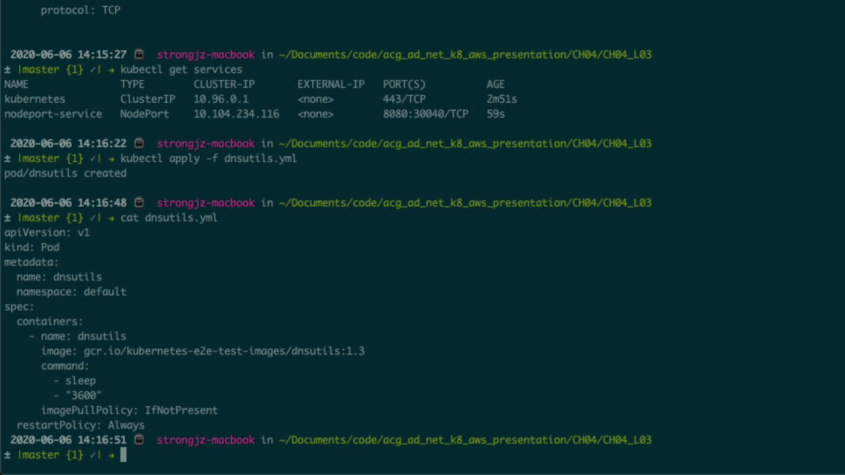Click the icon after the 14:15:27 timestamp

point(139,55)
